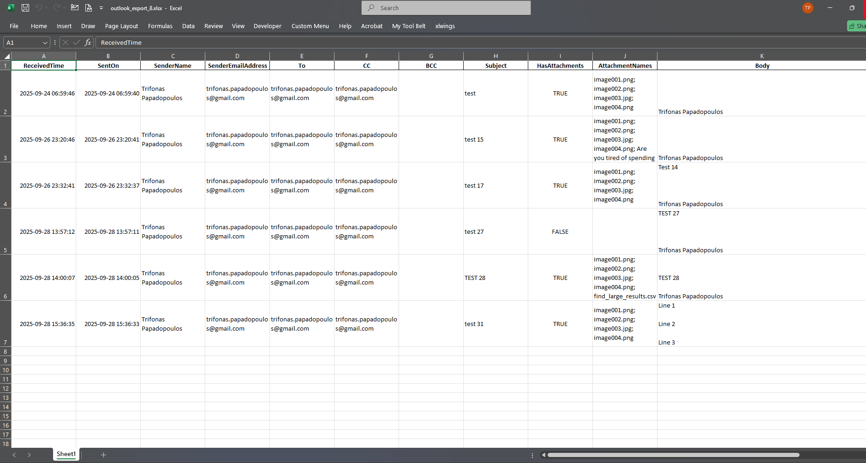Image resolution: width=866 pixels, height=463 pixels.
Task: Click the TP user account avatar
Action: (807, 8)
